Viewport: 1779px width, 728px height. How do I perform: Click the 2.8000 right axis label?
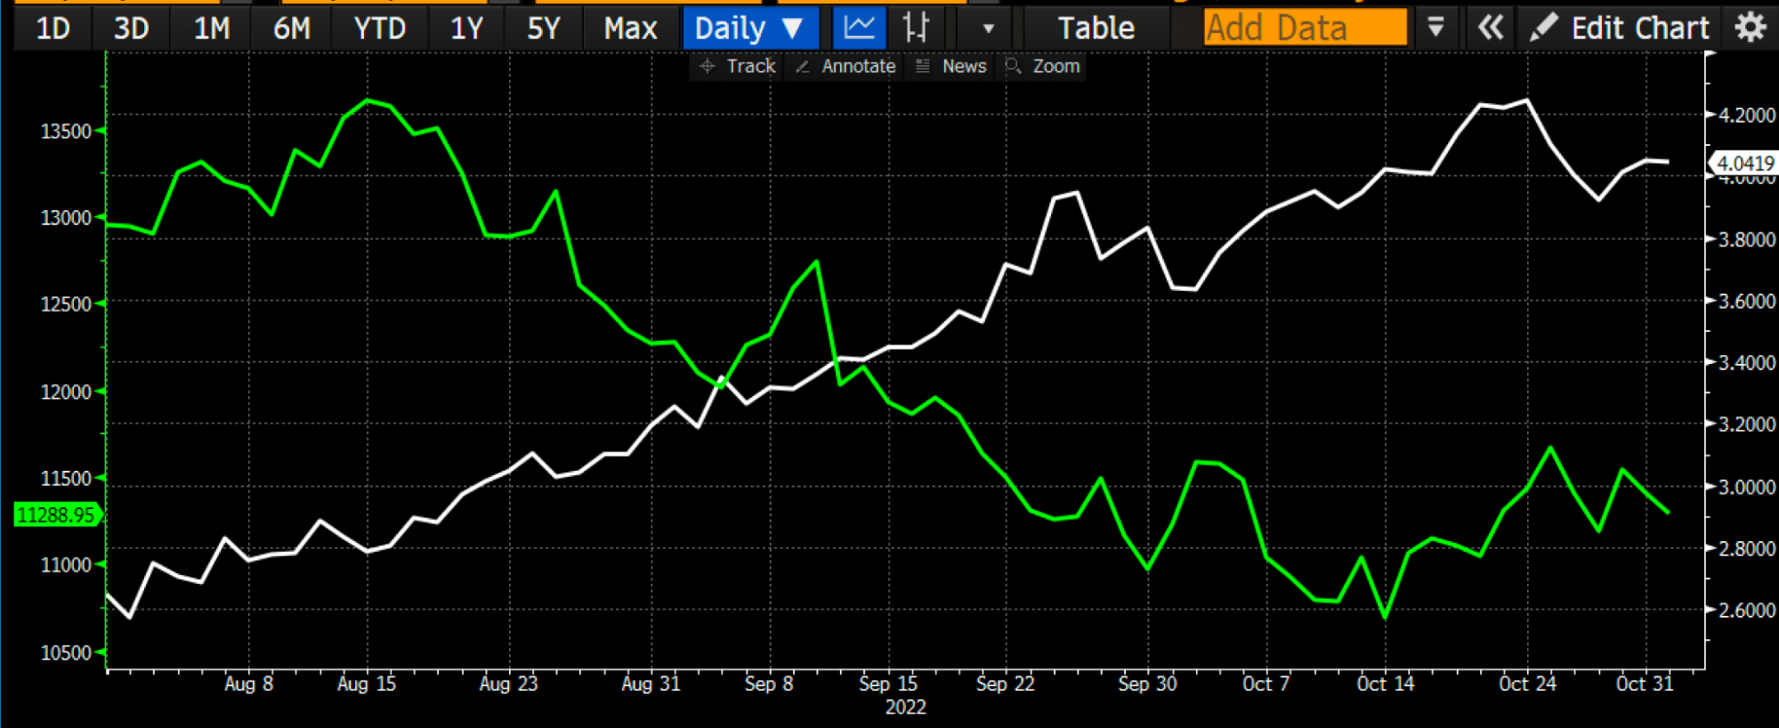[1746, 548]
